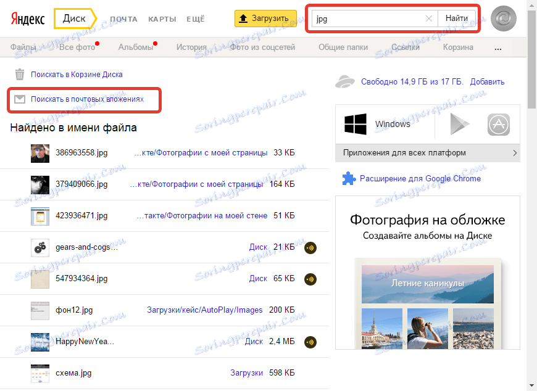
Task: Open the ЕЩЁ navigation menu
Action: (x=195, y=19)
